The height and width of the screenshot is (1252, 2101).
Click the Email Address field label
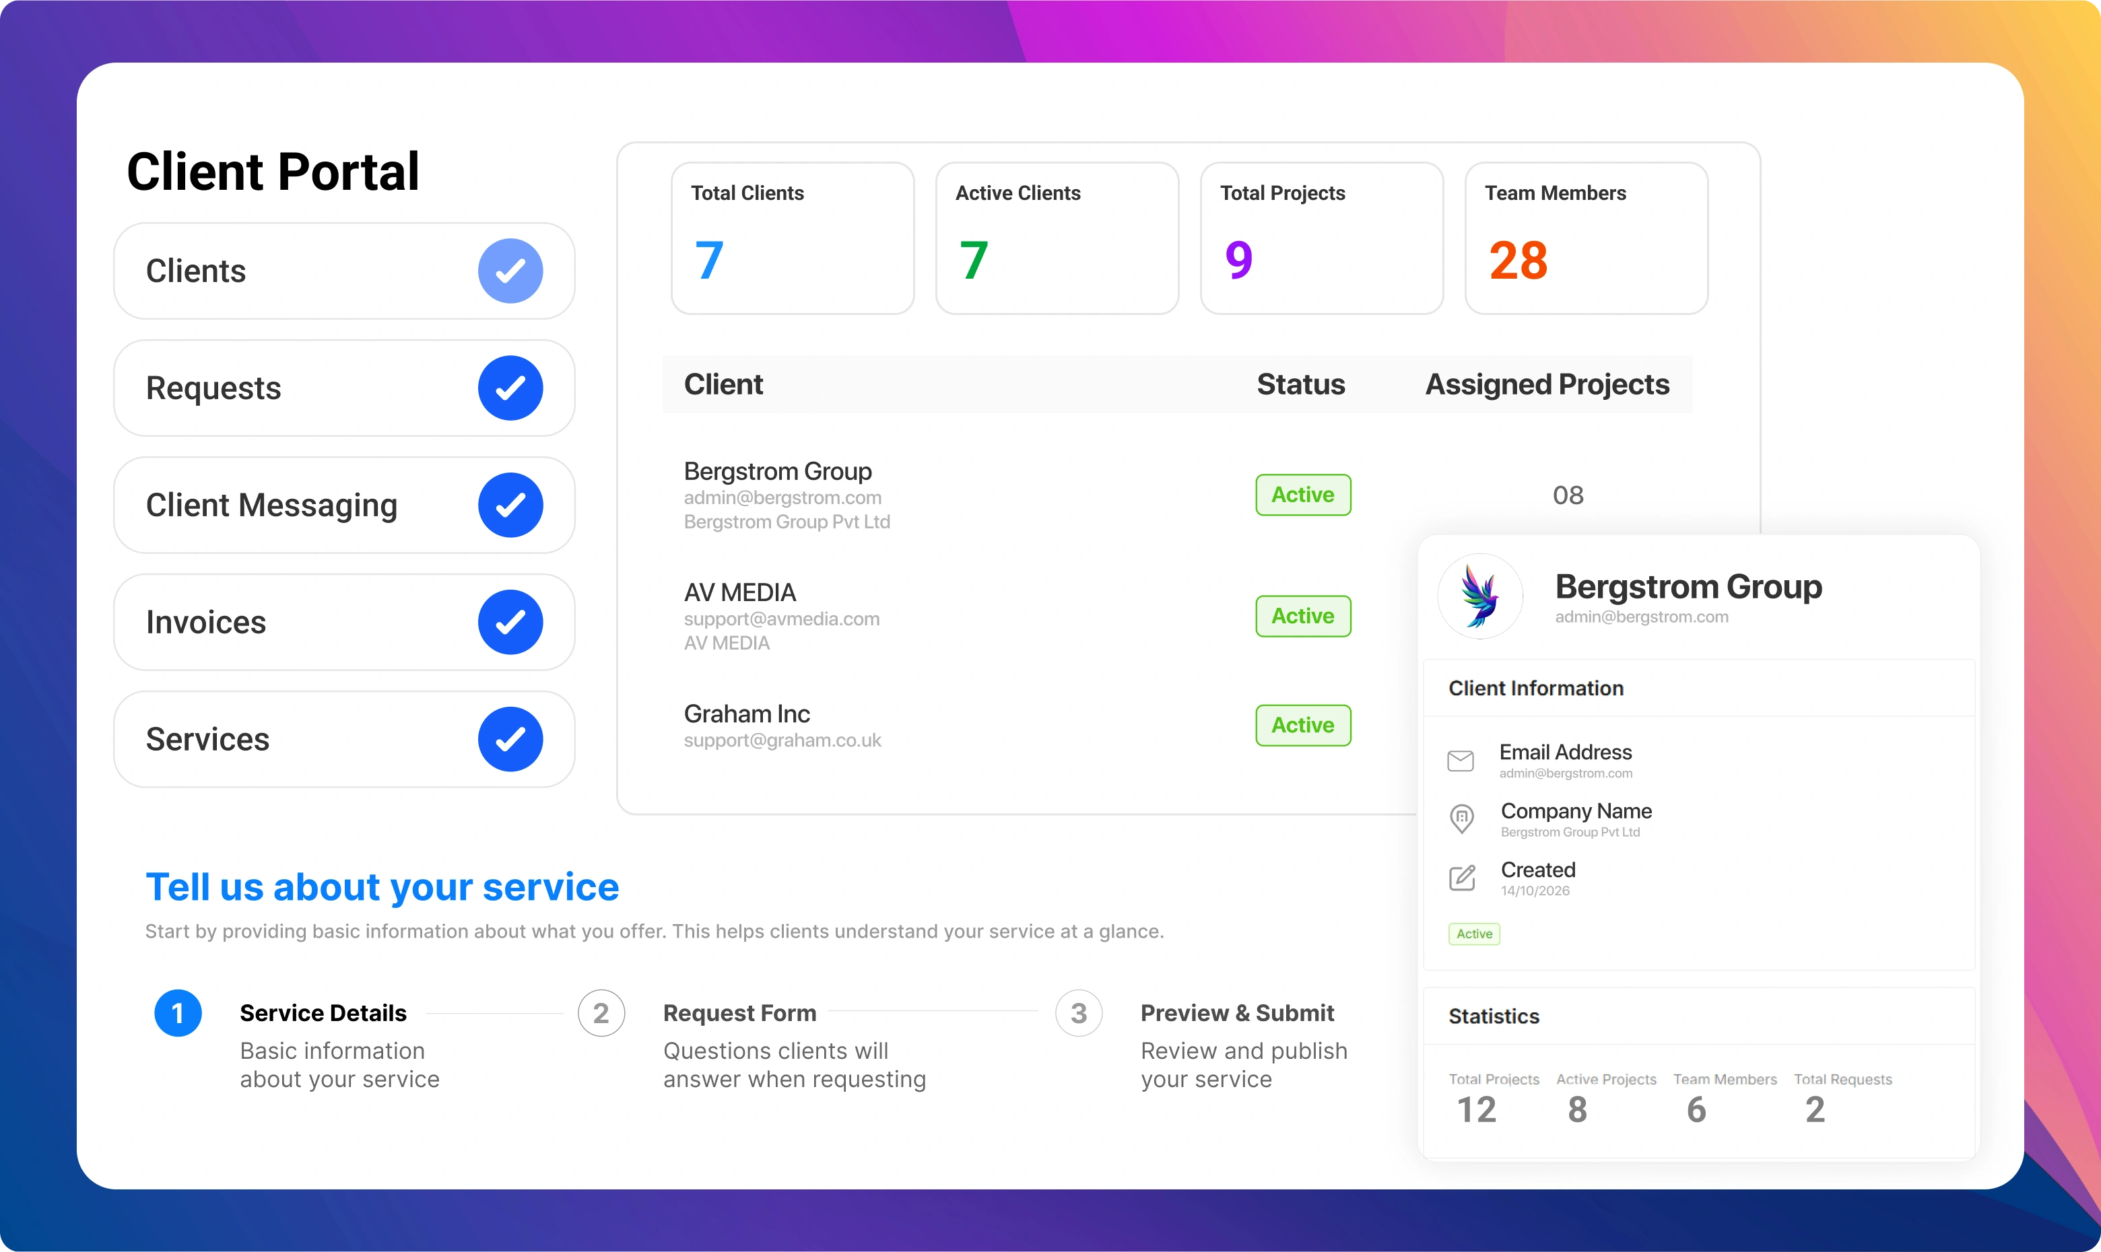point(1565,752)
